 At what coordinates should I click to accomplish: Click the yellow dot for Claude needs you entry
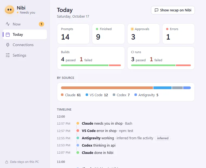pos(78,123)
